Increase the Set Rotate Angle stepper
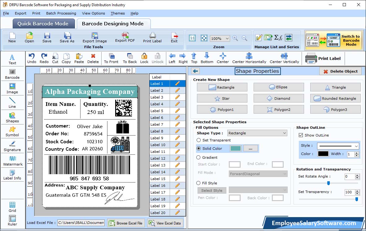Viewport: 366px width, 231px height. point(357,175)
